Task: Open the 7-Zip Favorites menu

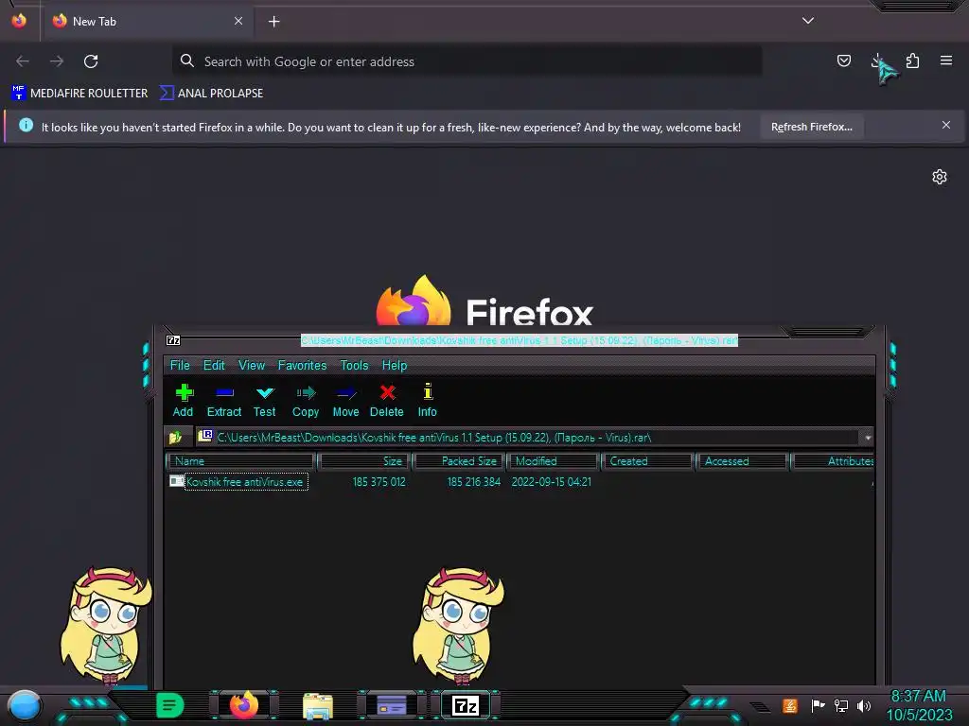Action: [x=302, y=366]
